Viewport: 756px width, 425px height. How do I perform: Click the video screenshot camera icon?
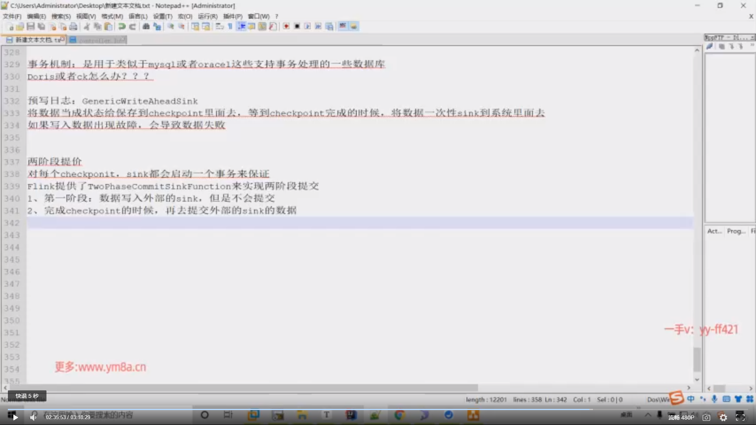pos(706,418)
